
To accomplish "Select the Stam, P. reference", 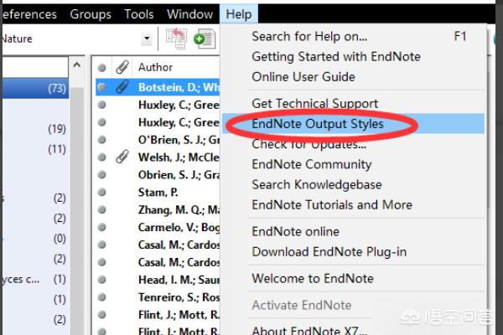I will point(158,192).
